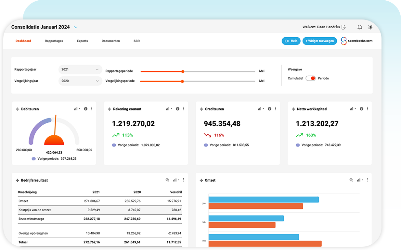401x250 pixels.
Task: Toggle the Cumulatief/Periode switch
Action: 310,78
